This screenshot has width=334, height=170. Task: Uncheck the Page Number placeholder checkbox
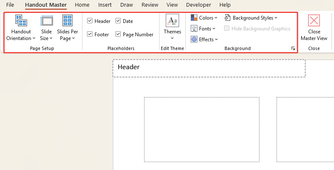[x=118, y=34]
